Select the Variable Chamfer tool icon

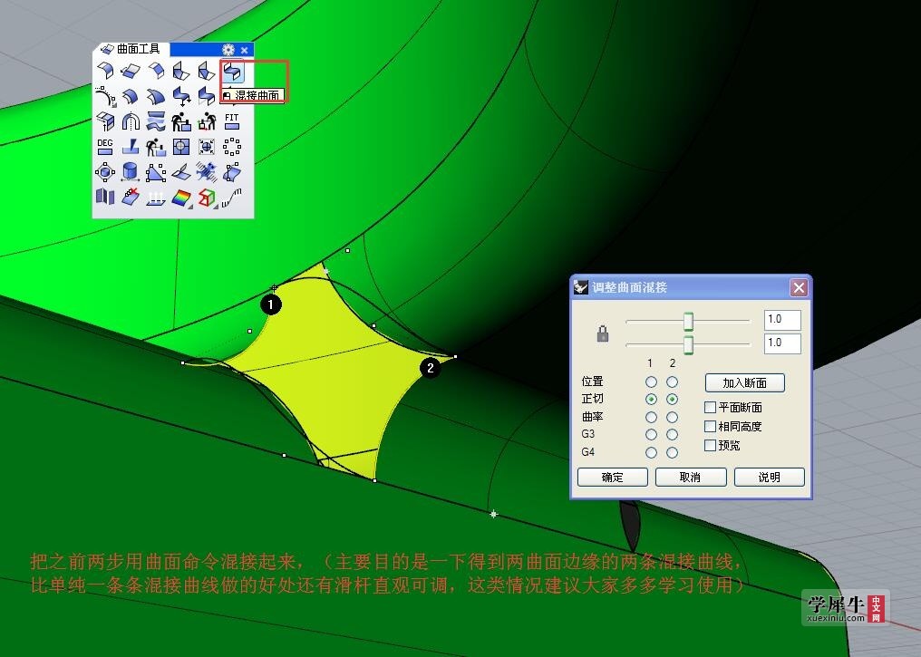click(x=206, y=71)
